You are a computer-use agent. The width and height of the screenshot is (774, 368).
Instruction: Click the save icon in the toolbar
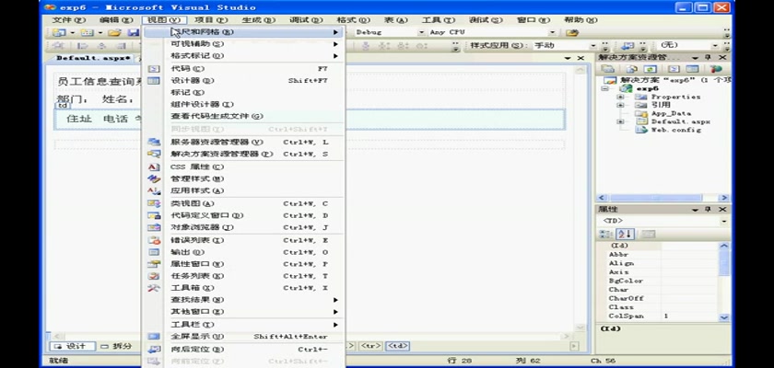[x=132, y=32]
